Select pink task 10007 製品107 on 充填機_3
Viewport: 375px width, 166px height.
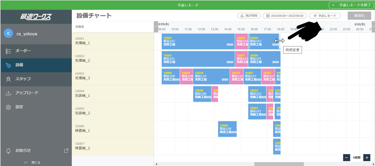coord(268,76)
